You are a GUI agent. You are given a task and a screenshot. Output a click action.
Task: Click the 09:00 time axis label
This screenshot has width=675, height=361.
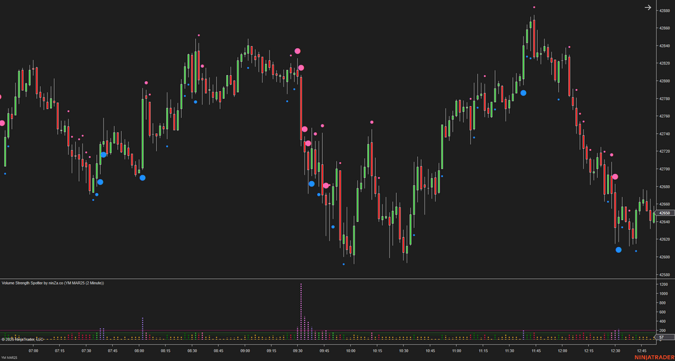pyautogui.click(x=245, y=350)
